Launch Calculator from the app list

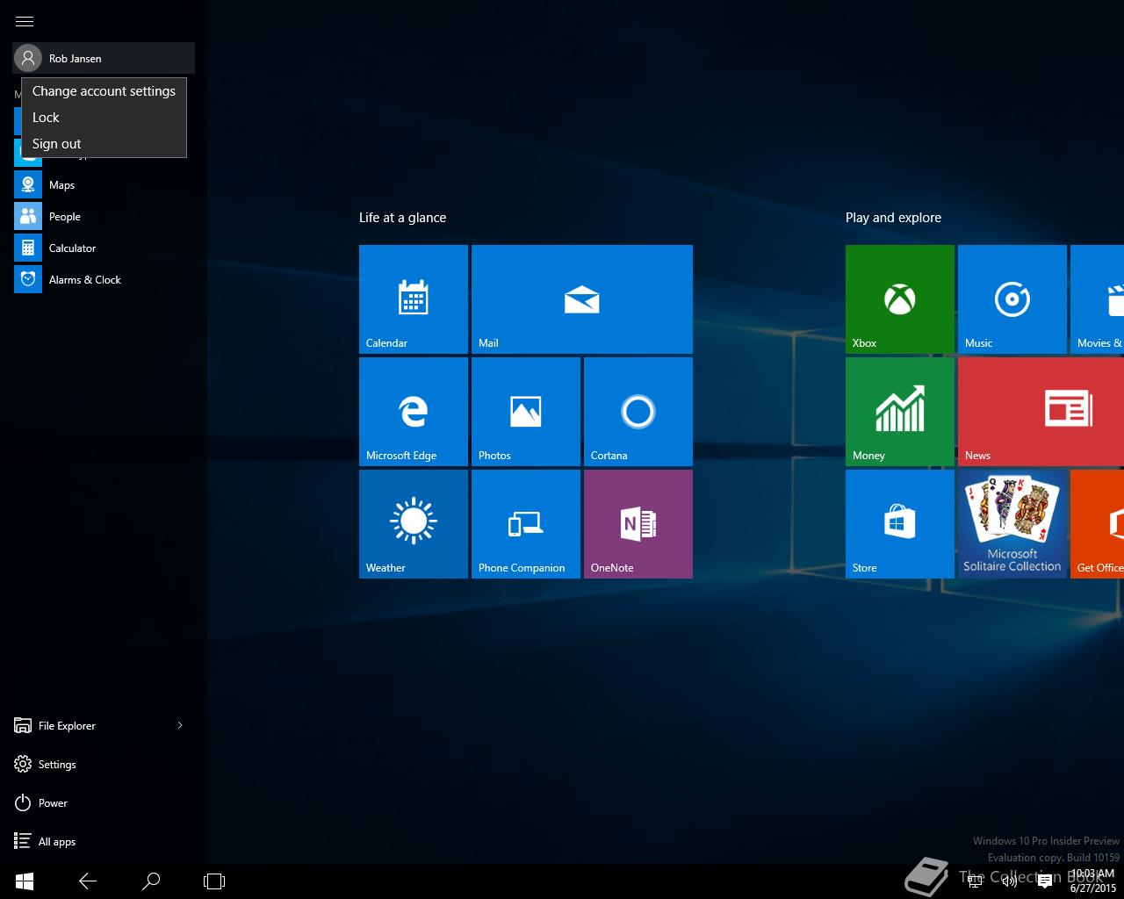click(104, 248)
